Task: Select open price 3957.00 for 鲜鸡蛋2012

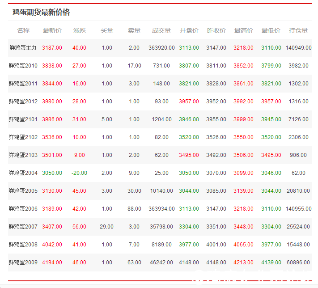Action: (189, 102)
